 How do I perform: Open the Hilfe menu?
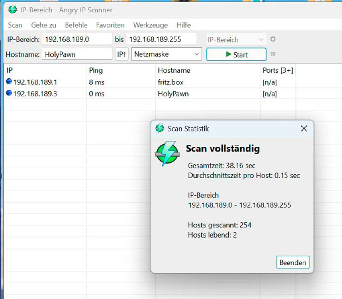pos(183,25)
